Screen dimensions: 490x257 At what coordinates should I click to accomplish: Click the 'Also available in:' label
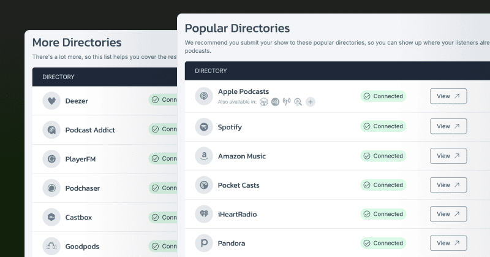[237, 102]
